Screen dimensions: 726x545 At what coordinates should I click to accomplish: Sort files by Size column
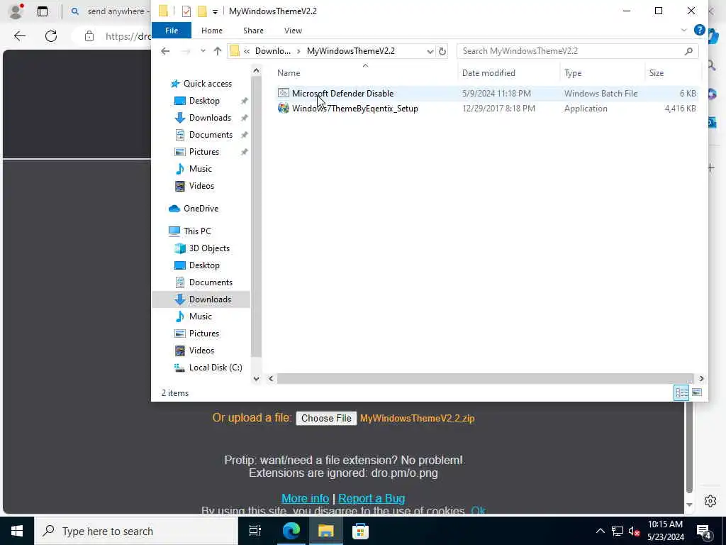click(656, 73)
